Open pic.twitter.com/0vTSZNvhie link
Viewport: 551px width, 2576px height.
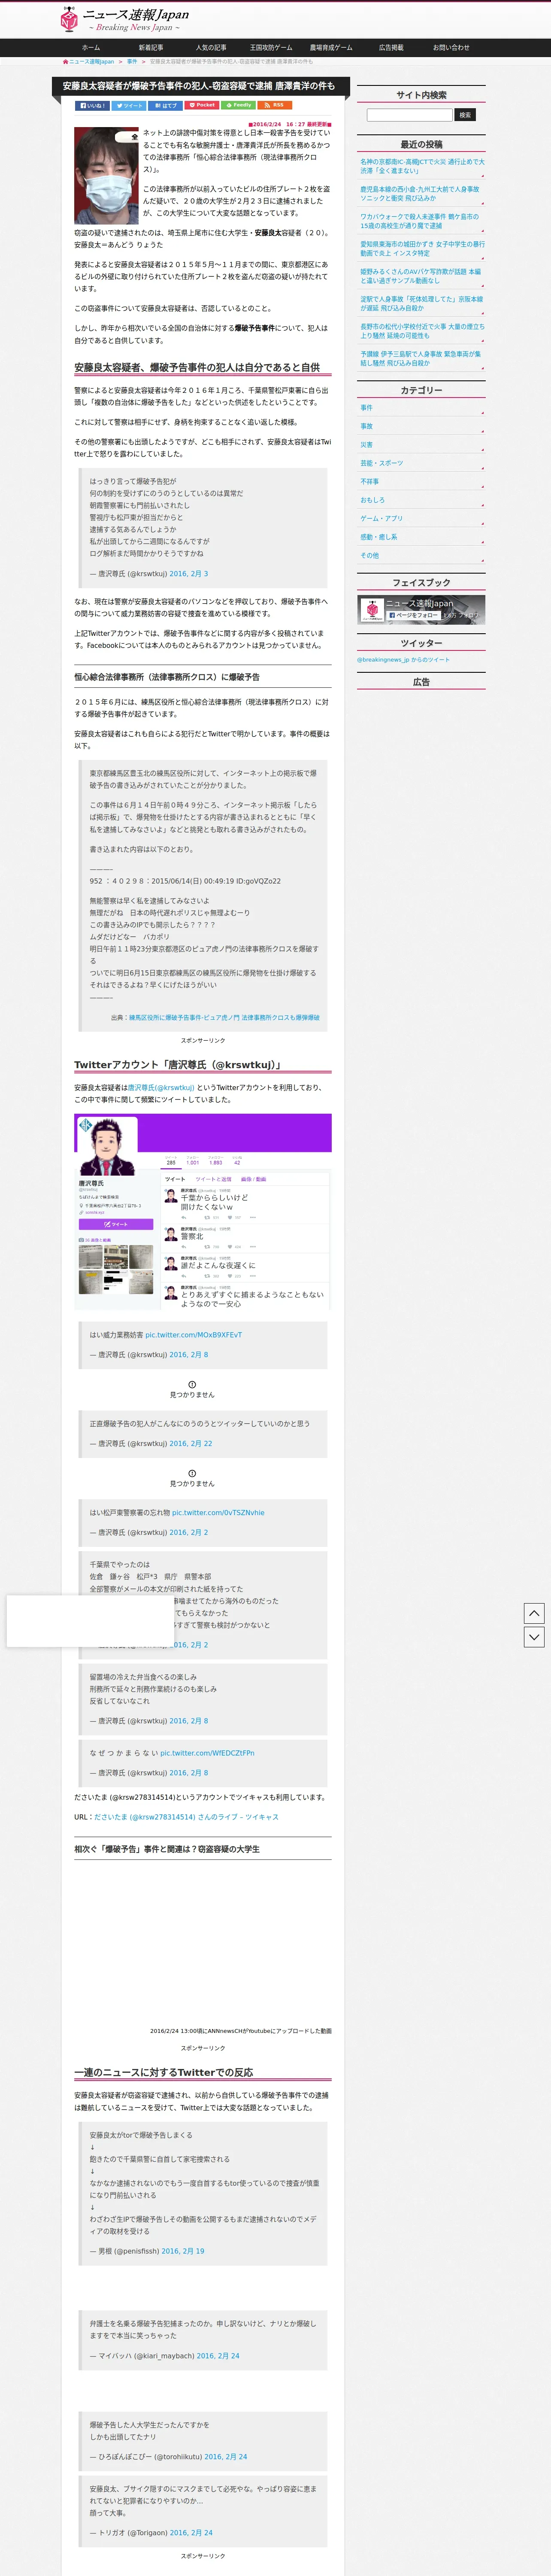(218, 1513)
